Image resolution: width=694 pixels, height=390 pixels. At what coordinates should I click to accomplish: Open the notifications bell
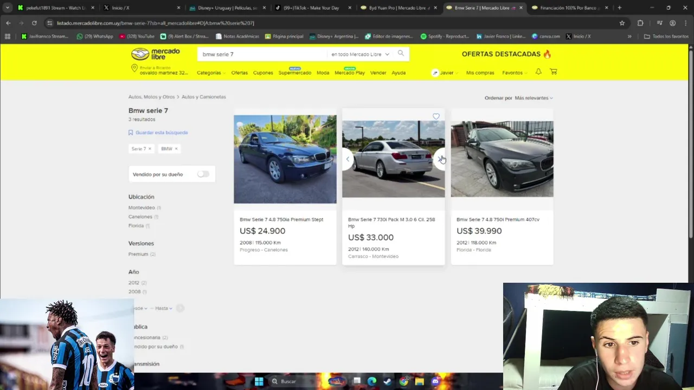click(x=538, y=71)
